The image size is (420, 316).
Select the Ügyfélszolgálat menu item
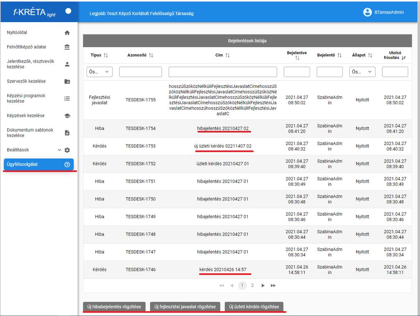[x=39, y=165]
